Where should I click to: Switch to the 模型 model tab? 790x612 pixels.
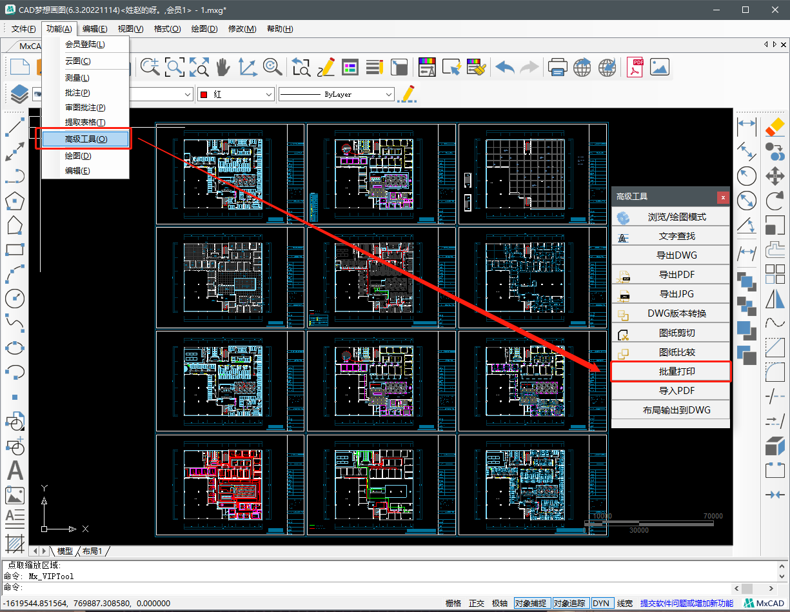[65, 551]
